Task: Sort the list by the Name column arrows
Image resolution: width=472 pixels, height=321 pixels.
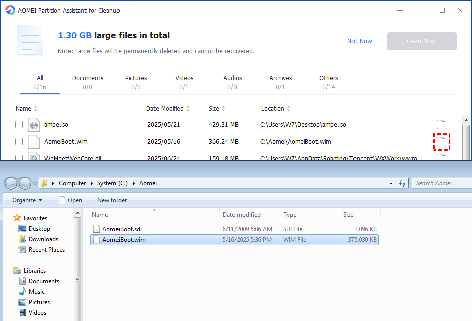Action: (x=35, y=109)
